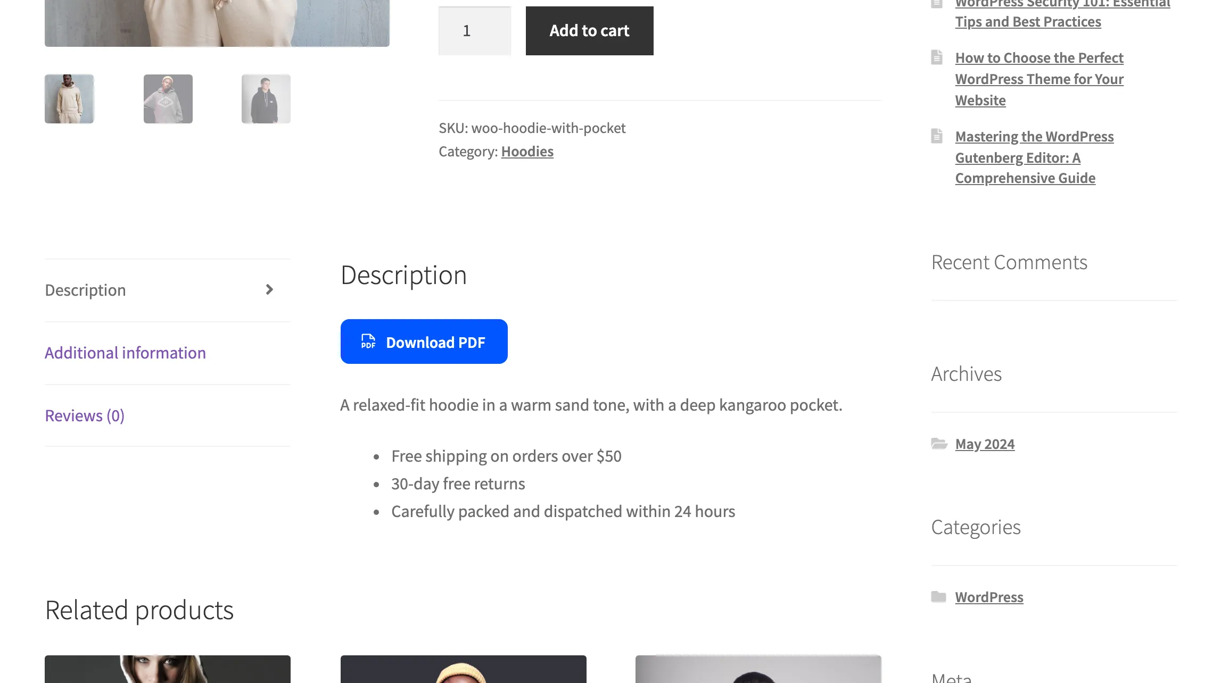Open the WordPress category link
Image resolution: width=1221 pixels, height=683 pixels.
(989, 597)
